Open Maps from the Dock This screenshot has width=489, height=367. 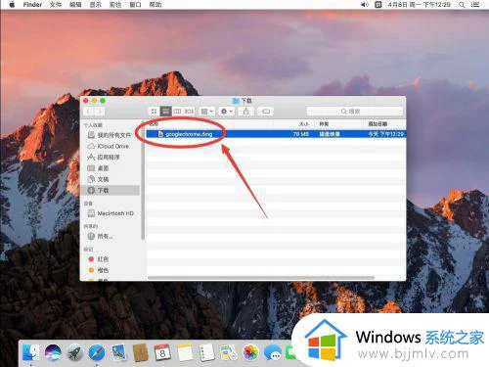[229, 352]
